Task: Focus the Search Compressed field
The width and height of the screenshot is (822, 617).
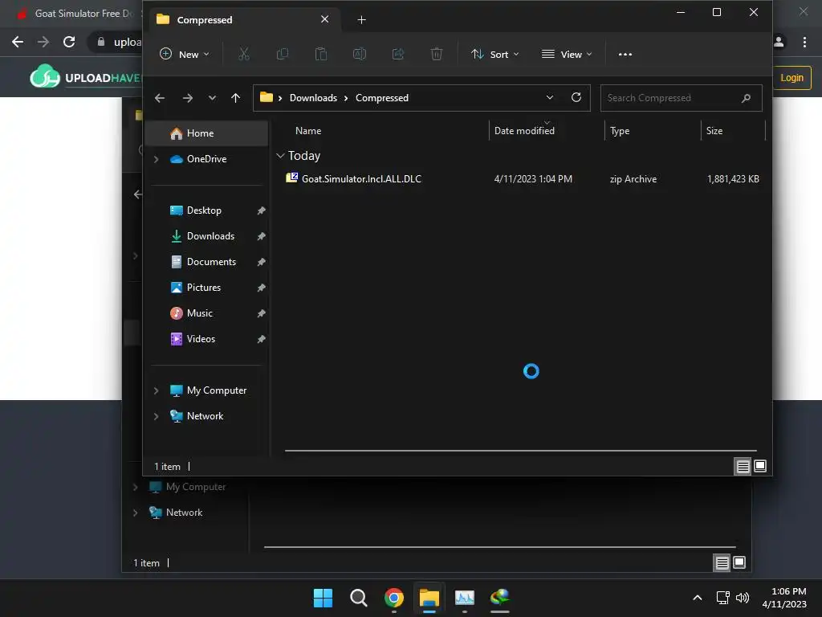Action: (681, 98)
